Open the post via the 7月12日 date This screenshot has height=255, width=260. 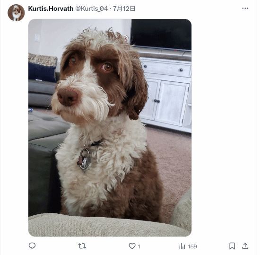124,9
